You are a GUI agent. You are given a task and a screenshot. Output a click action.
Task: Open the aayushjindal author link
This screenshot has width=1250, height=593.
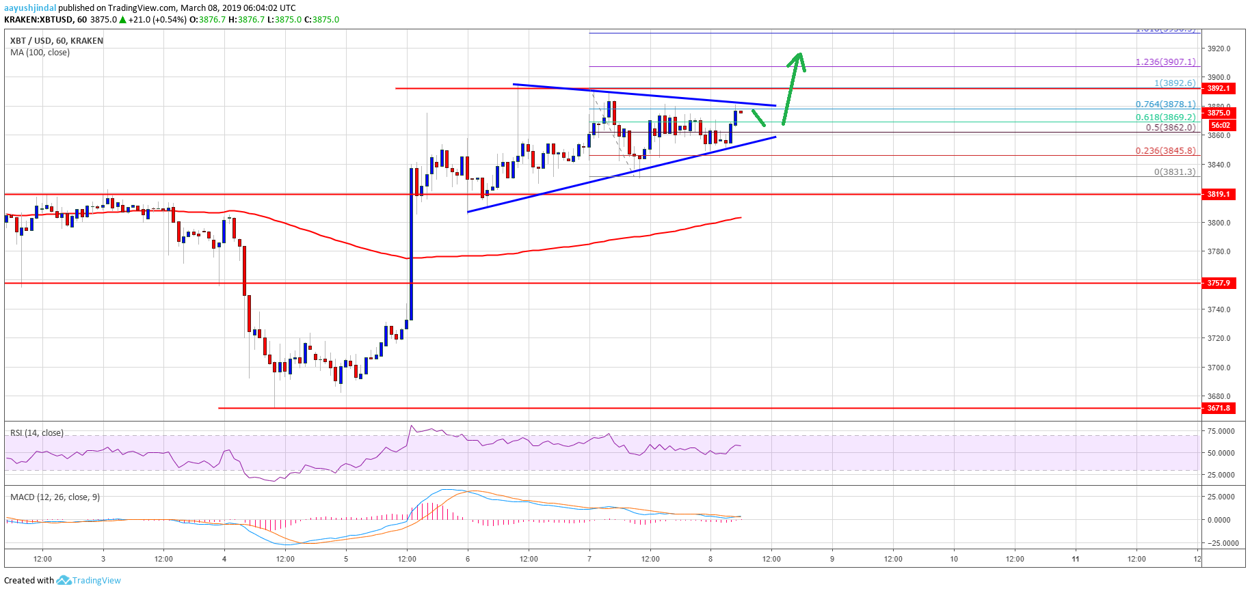(30, 8)
